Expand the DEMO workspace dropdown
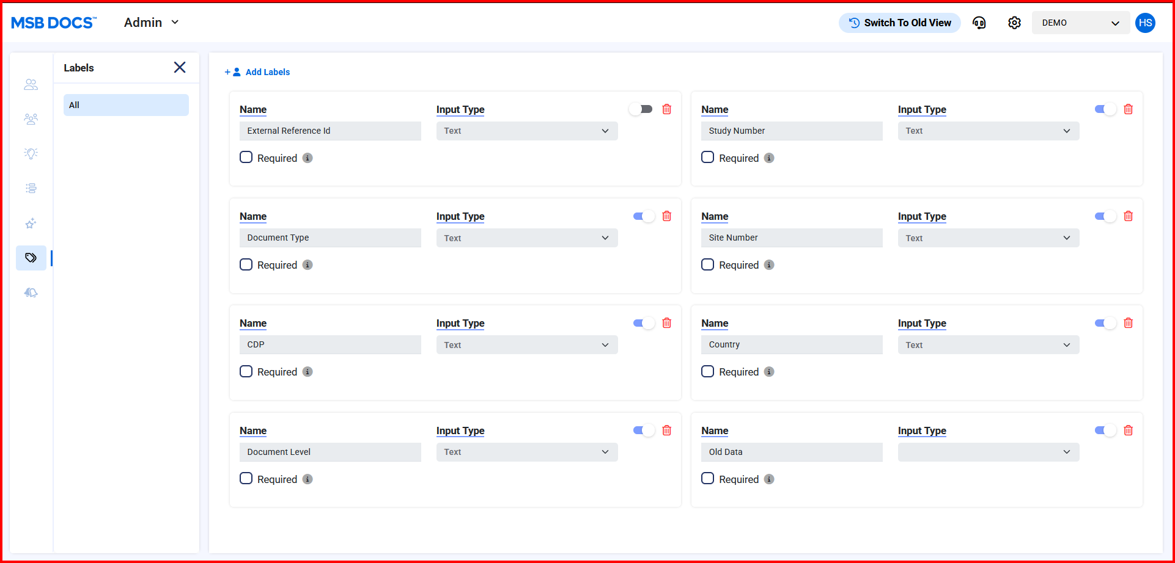Screen dimensions: 1175x563 coord(1080,23)
